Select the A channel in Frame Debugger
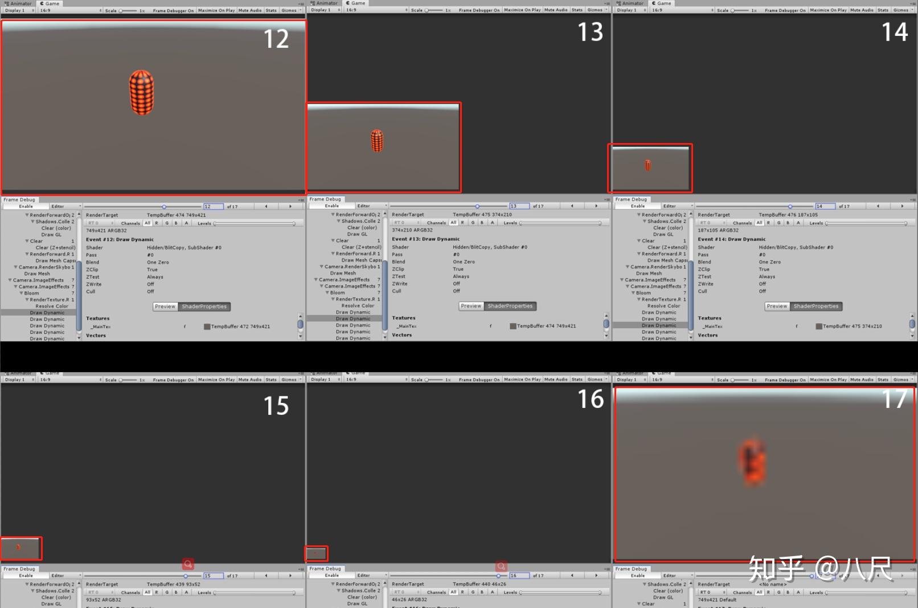The width and height of the screenshot is (918, 608). 186,223
